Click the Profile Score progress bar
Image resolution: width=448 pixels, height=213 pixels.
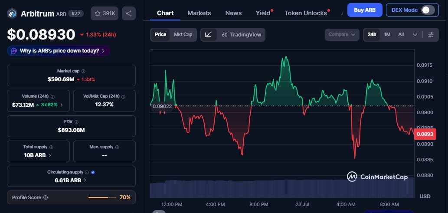click(102, 197)
